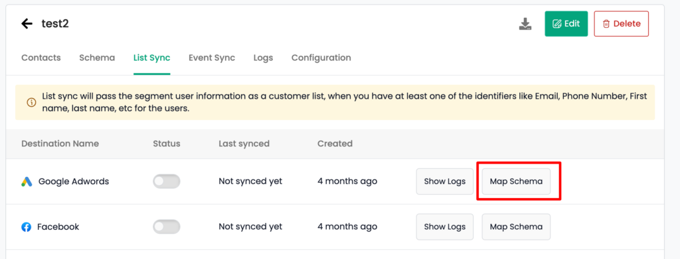The image size is (680, 259).
Task: Click the Google Adwords logo icon
Action: pyautogui.click(x=27, y=181)
